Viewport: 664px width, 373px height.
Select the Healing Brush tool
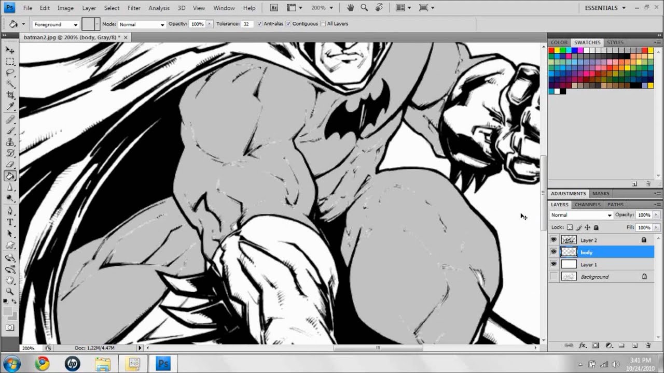(10, 120)
